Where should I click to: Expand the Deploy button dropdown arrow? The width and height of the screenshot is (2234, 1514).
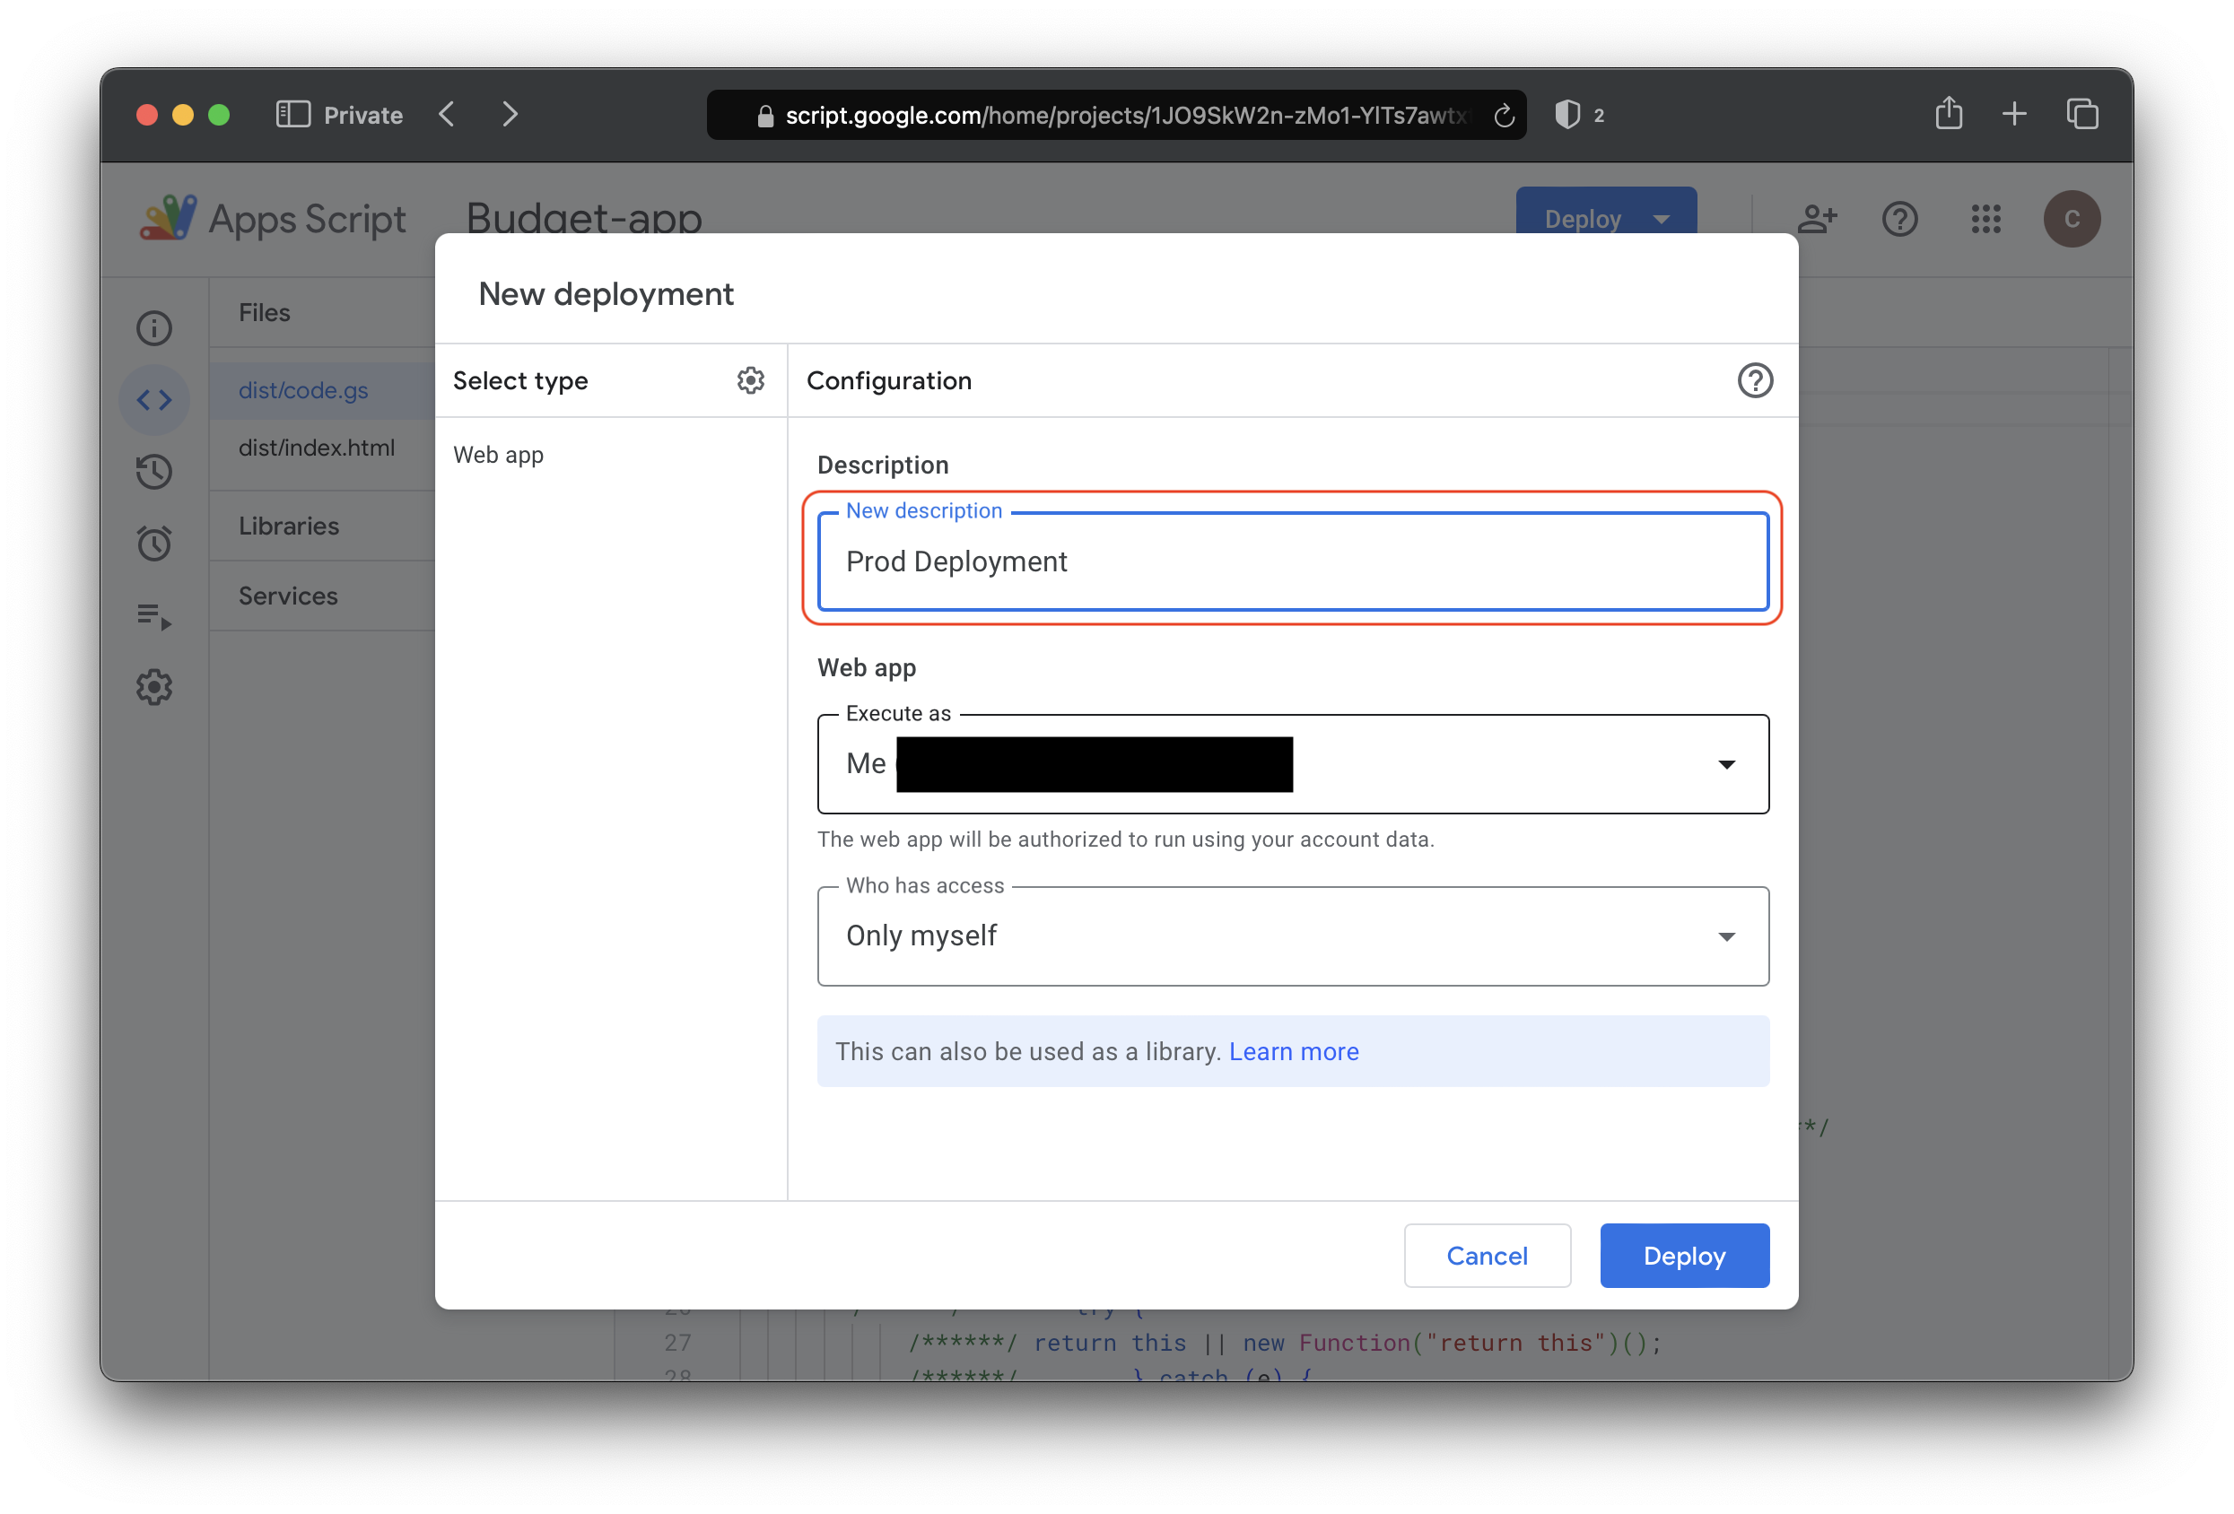[x=1662, y=216]
